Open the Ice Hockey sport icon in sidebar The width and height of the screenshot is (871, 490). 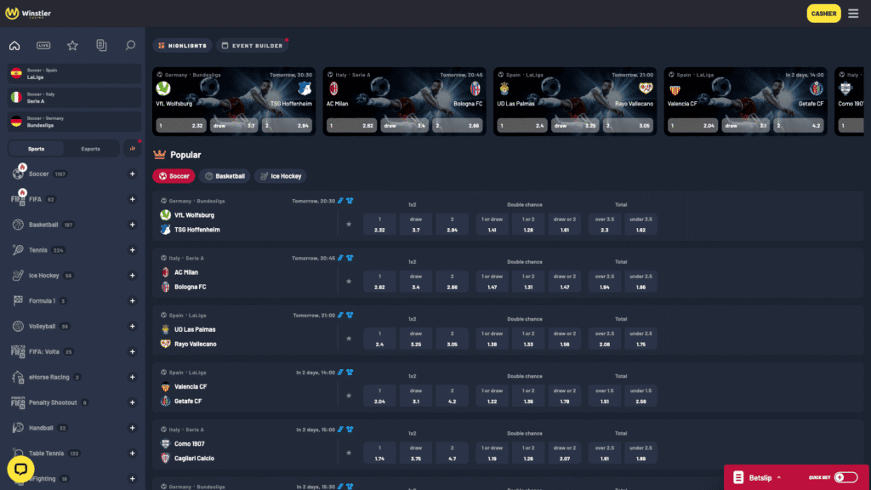tap(19, 276)
